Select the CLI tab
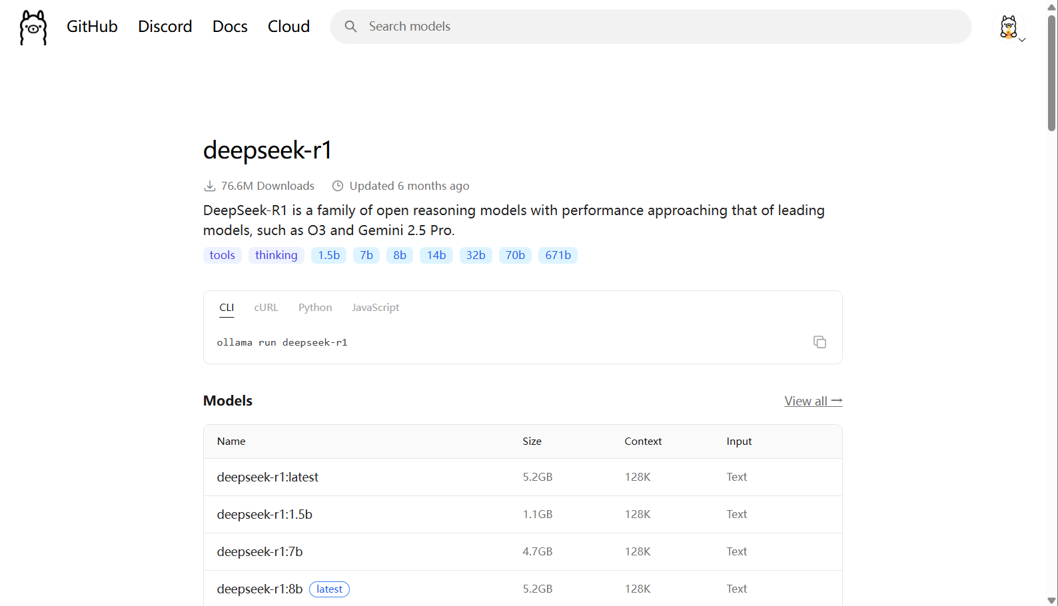Screen dimensions: 1058x606 tap(227, 308)
